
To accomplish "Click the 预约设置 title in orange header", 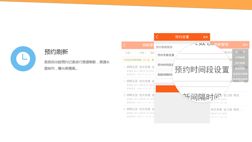I will click(182, 37).
